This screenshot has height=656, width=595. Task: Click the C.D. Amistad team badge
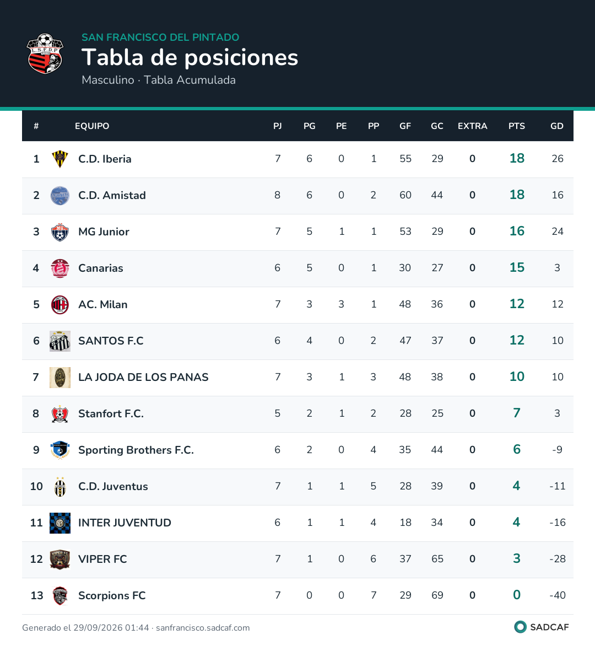(x=60, y=195)
